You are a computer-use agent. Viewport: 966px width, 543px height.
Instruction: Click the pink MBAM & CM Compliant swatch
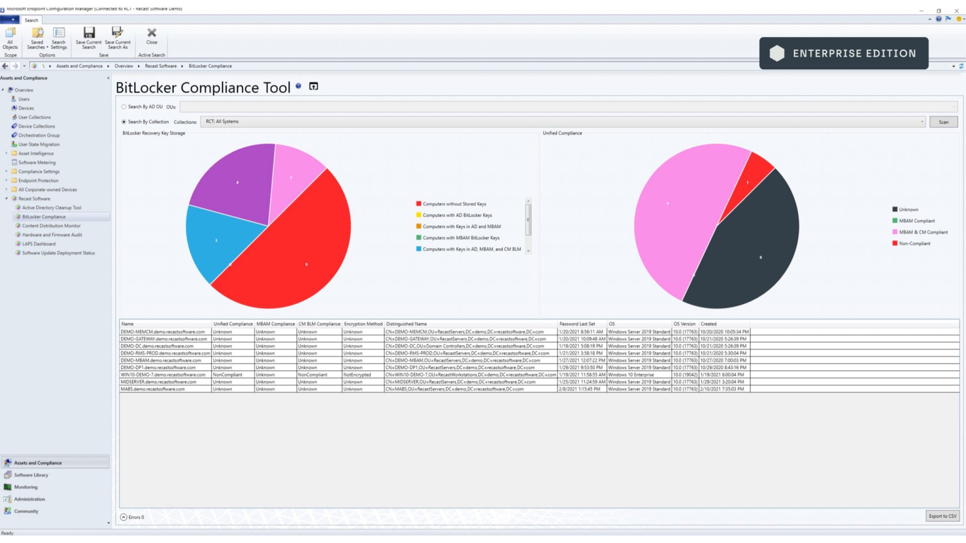click(x=895, y=232)
